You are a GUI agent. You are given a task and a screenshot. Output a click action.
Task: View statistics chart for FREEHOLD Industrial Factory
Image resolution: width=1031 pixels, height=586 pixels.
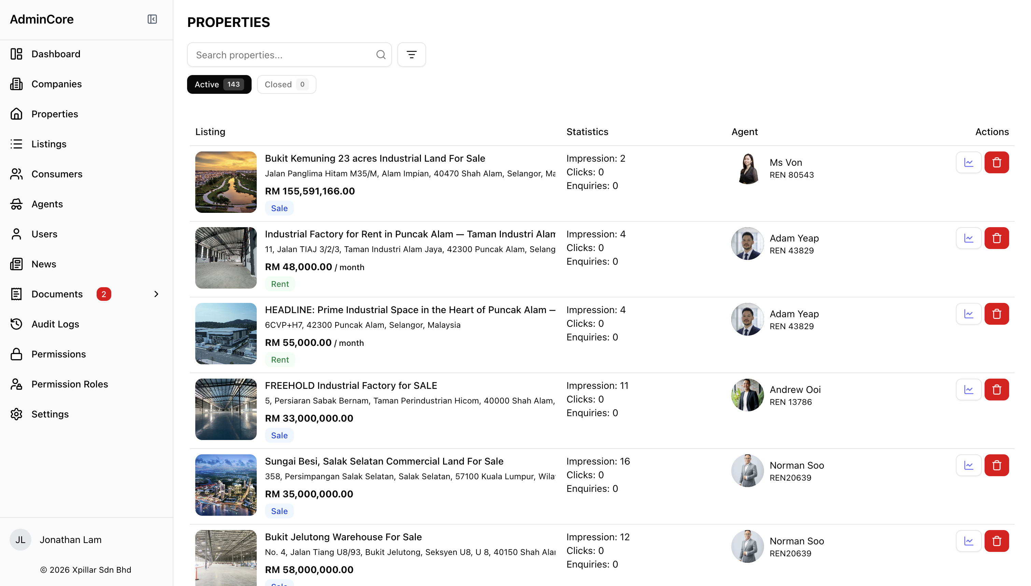(x=969, y=390)
